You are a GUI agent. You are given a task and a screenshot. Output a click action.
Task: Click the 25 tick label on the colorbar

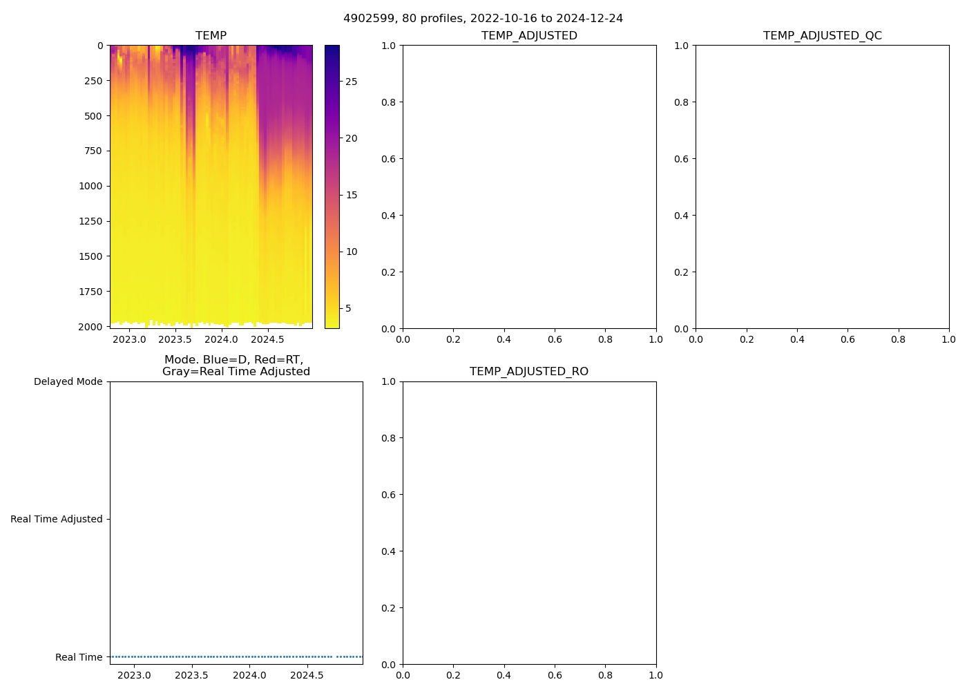(351, 82)
